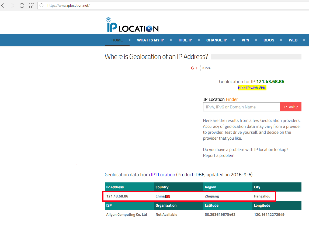This screenshot has height=226, width=309.
Task: Click the Where is Geolocation of an IP Address heading
Action: pyautogui.click(x=157, y=57)
